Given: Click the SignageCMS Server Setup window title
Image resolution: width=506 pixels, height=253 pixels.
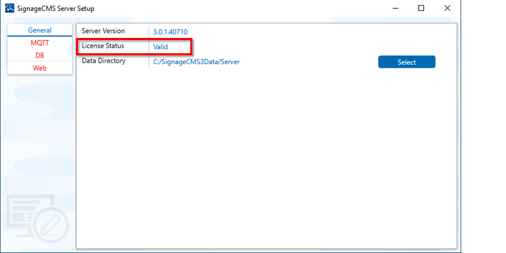Looking at the screenshot, I should click(x=56, y=9).
